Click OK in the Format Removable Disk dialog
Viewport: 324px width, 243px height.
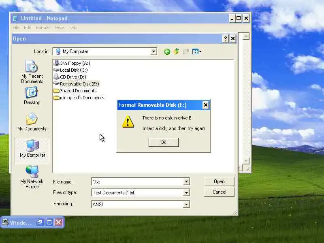click(x=164, y=142)
